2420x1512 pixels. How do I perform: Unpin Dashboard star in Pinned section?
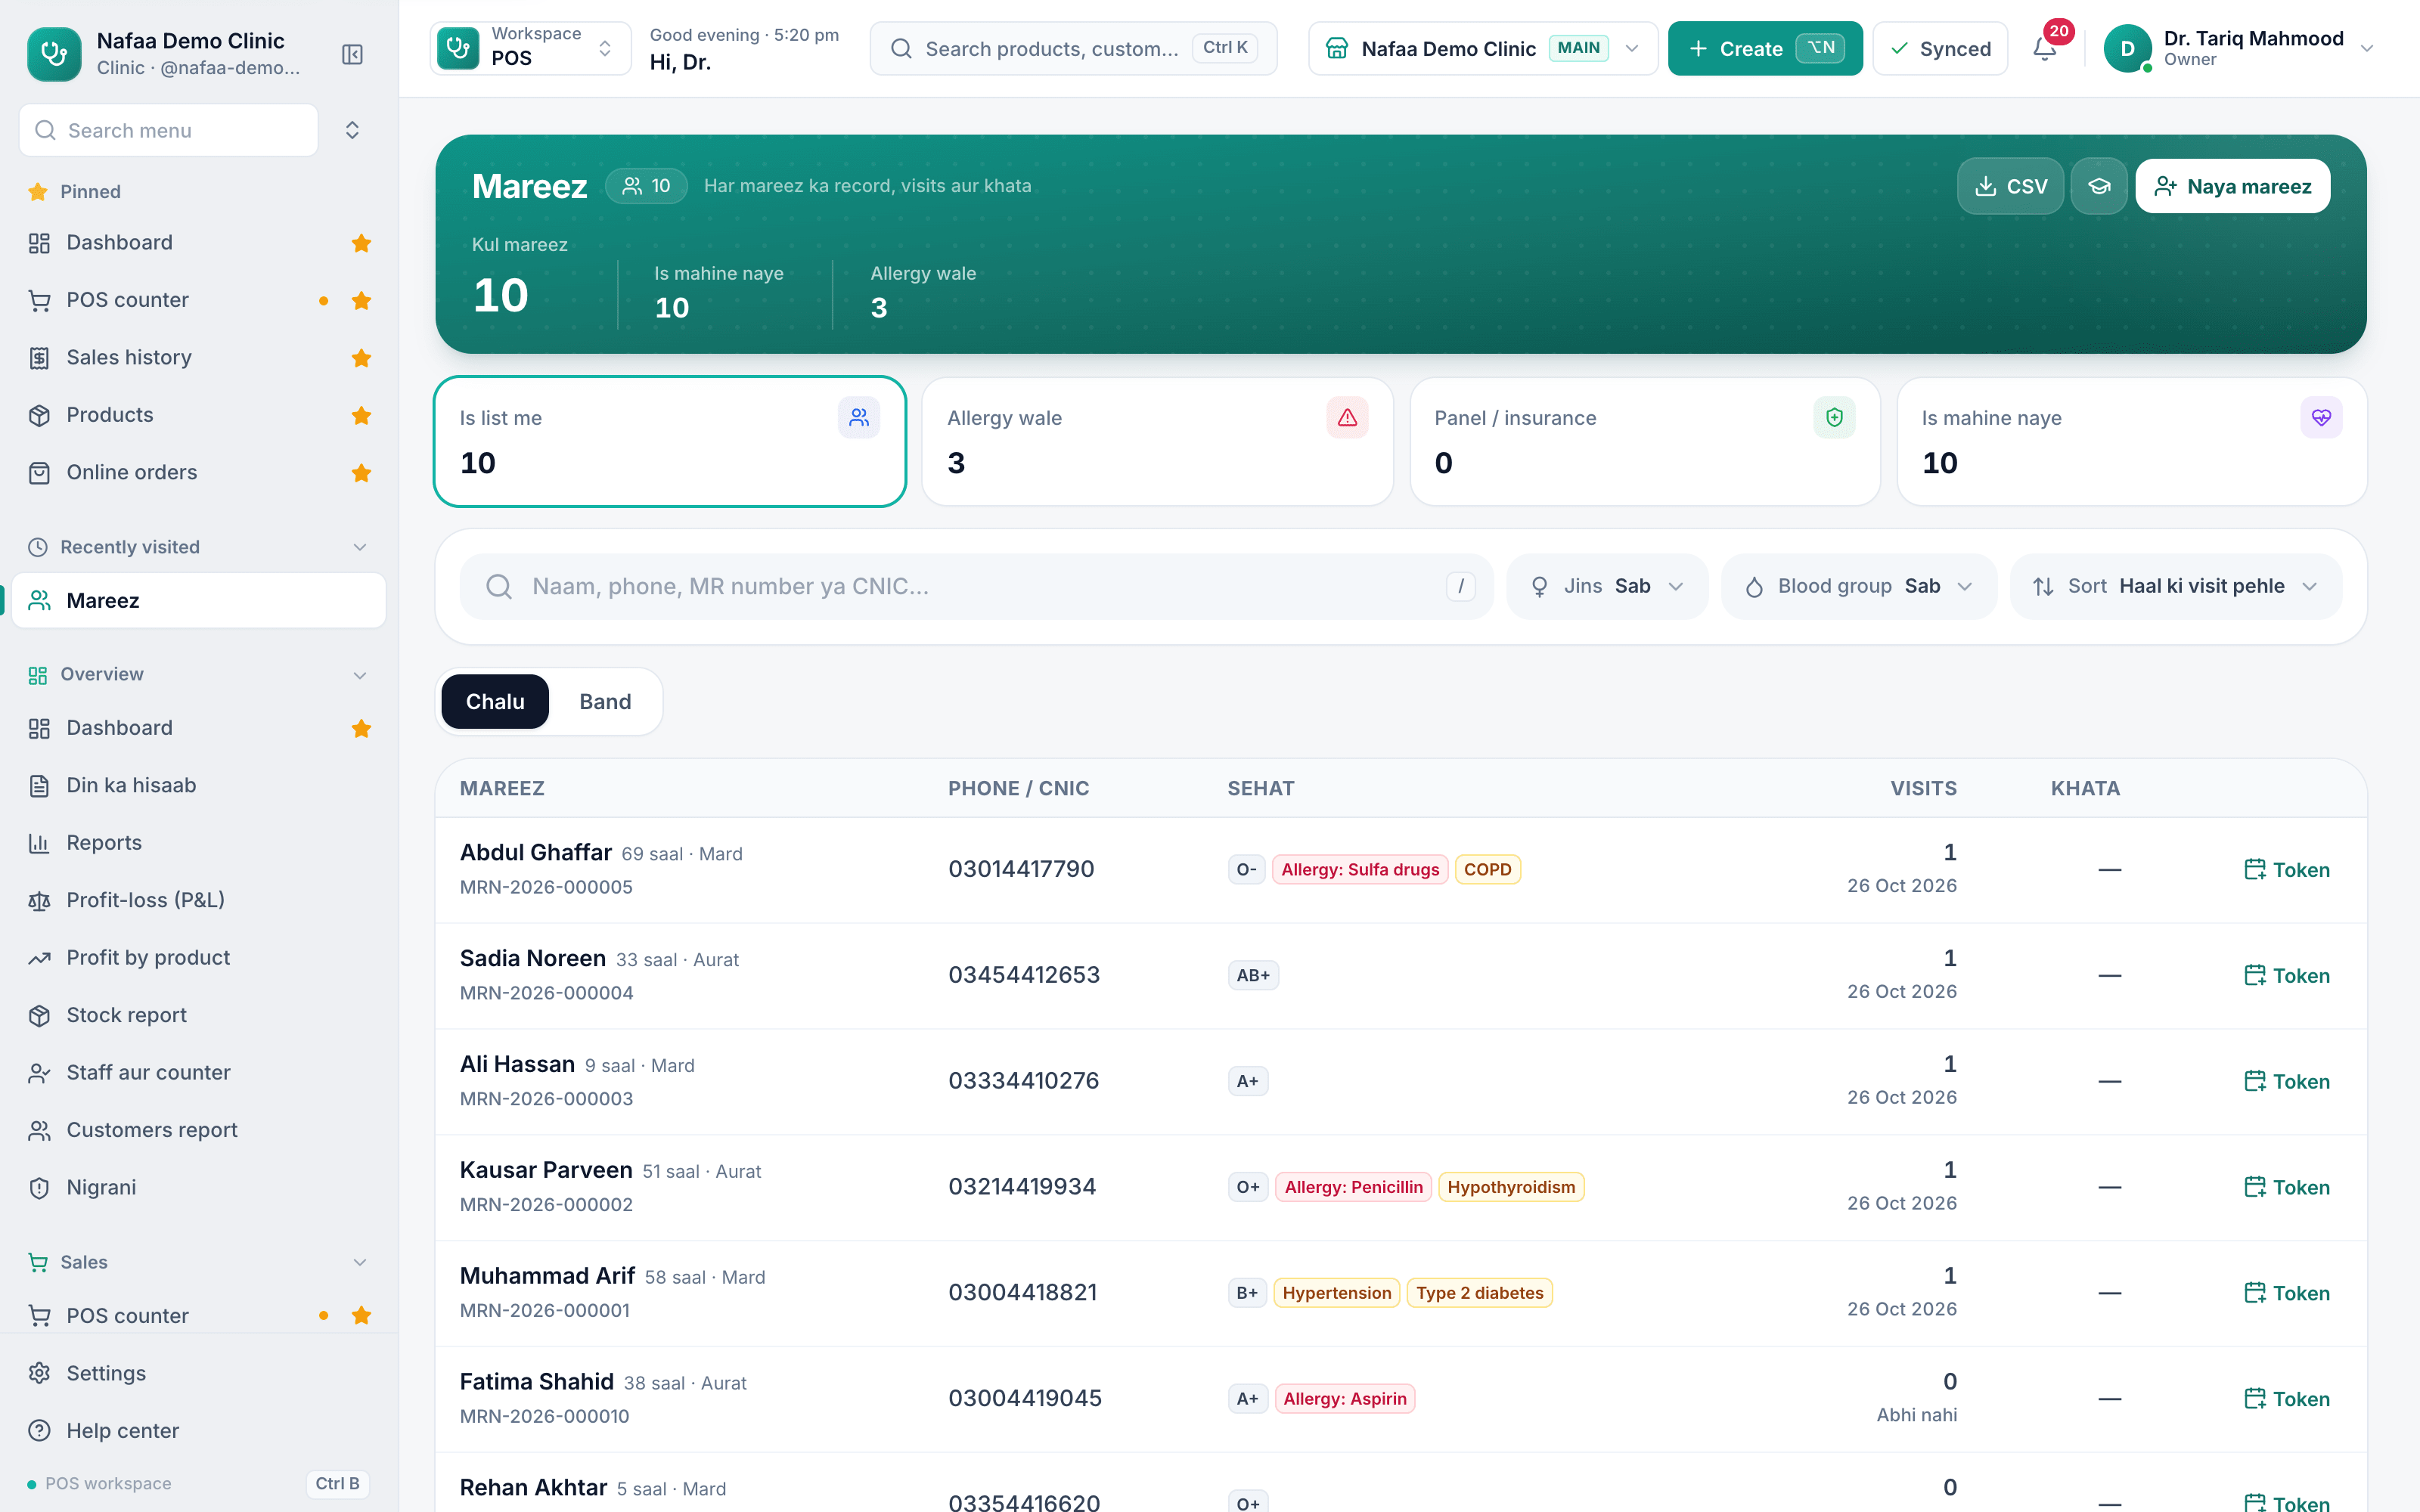[361, 243]
